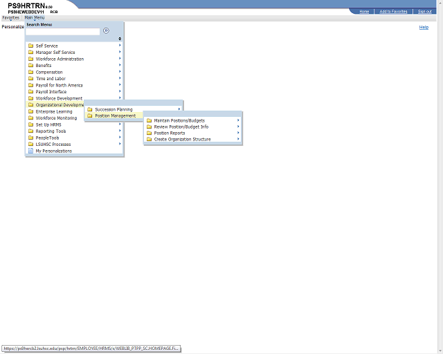443x354 pixels.
Task: Click the Position Management folder icon
Action: tap(90, 115)
